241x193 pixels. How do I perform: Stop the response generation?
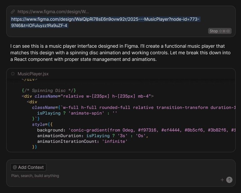[213, 31]
